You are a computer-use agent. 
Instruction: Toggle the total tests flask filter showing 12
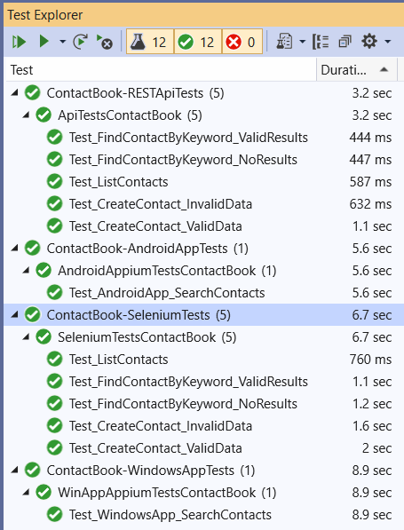coord(150,42)
